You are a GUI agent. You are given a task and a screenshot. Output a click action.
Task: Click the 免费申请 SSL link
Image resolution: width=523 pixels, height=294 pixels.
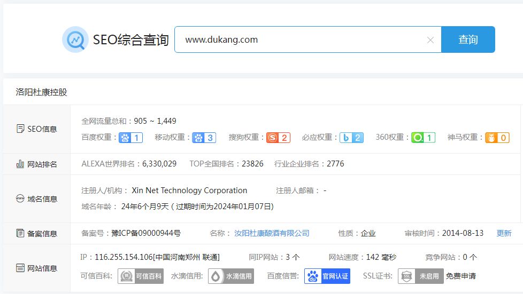[x=460, y=276]
